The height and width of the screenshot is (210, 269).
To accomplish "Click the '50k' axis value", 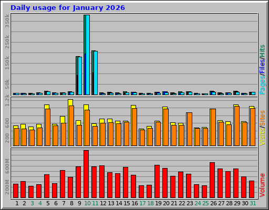I will 7,85.
